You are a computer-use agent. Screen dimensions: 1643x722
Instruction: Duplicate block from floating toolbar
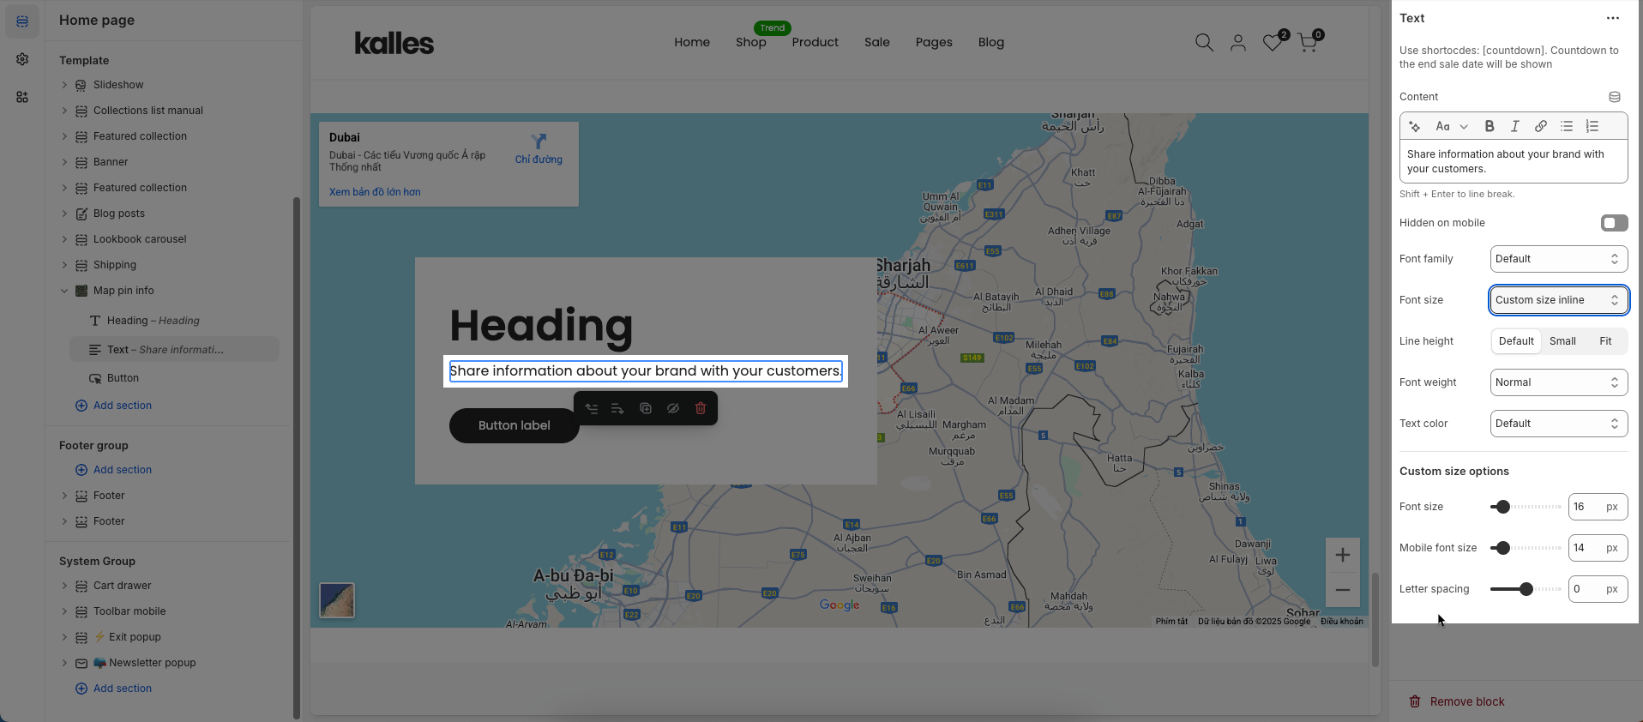pyautogui.click(x=646, y=408)
